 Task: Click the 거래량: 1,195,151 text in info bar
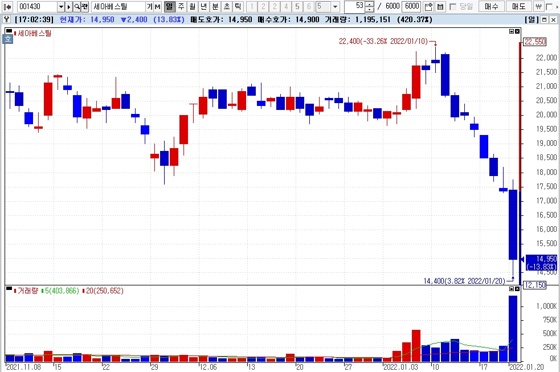pos(358,19)
